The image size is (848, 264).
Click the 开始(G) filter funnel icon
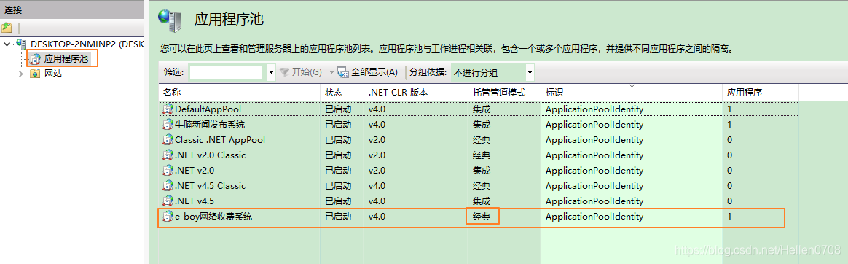[284, 72]
